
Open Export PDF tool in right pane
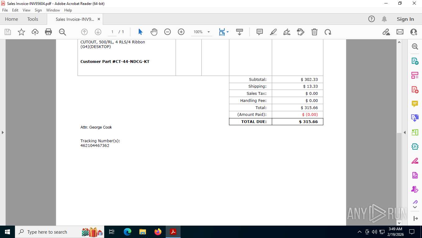pyautogui.click(x=415, y=61)
